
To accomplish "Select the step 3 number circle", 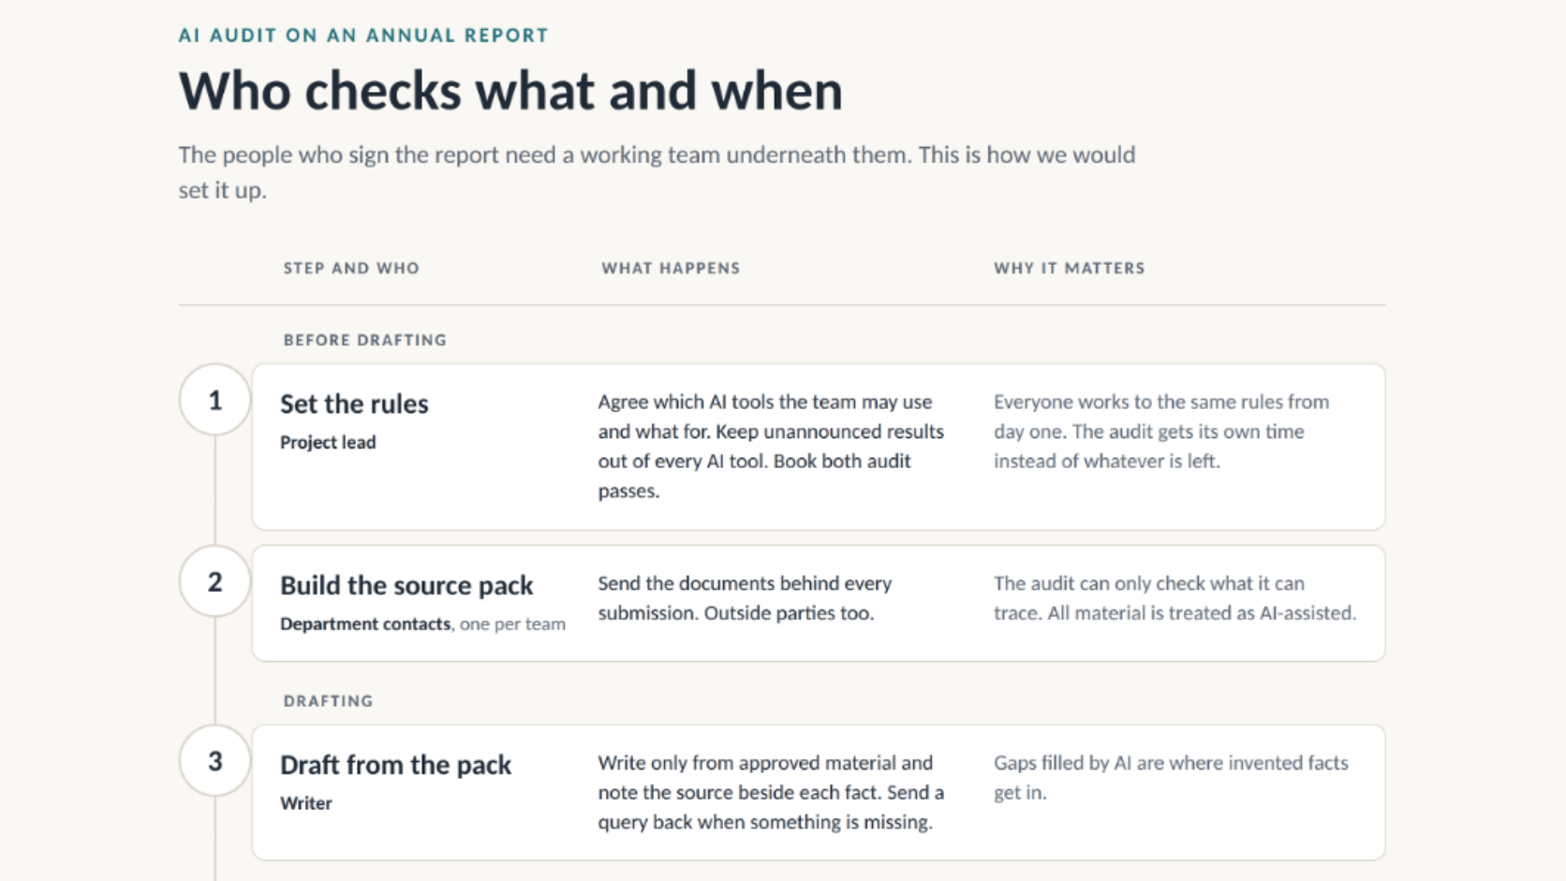I will click(x=214, y=761).
